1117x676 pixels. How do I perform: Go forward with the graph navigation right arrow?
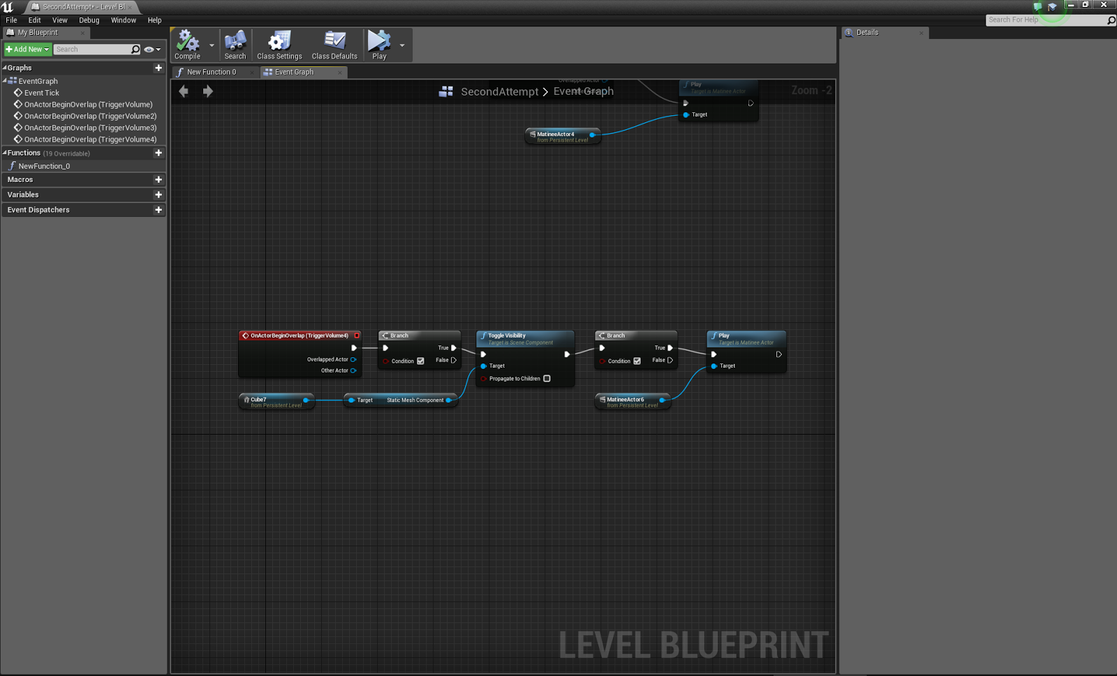tap(208, 91)
